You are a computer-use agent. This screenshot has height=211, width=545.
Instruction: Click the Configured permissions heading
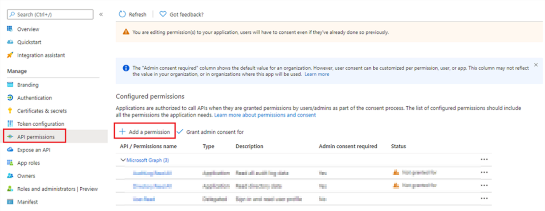150,96
